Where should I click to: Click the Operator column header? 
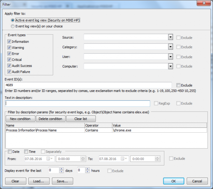[98, 125]
